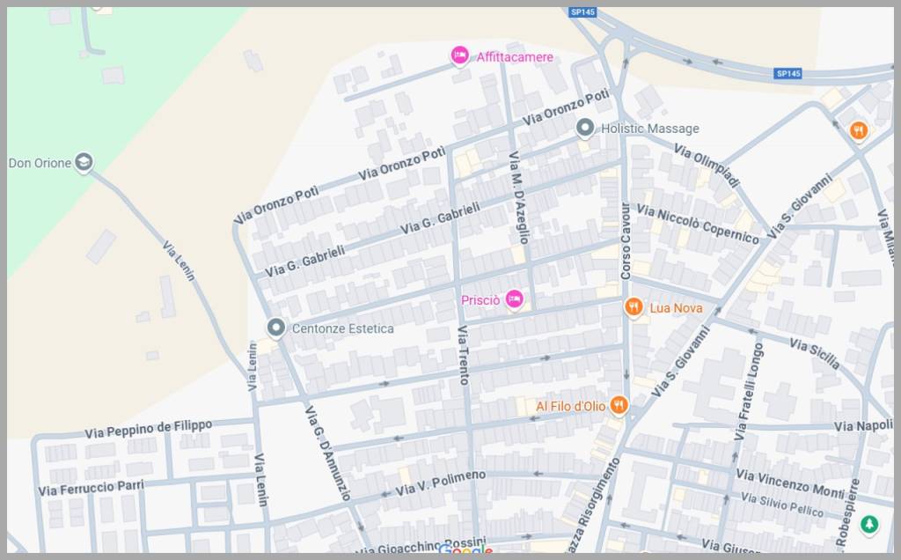Open the Don Orione school marker
The height and width of the screenshot is (560, 901).
tap(84, 162)
